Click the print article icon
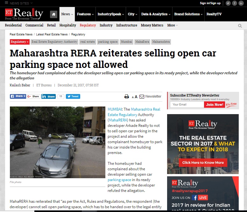Image resolution: width=247 pixels, height=212 pixels. pos(127,96)
